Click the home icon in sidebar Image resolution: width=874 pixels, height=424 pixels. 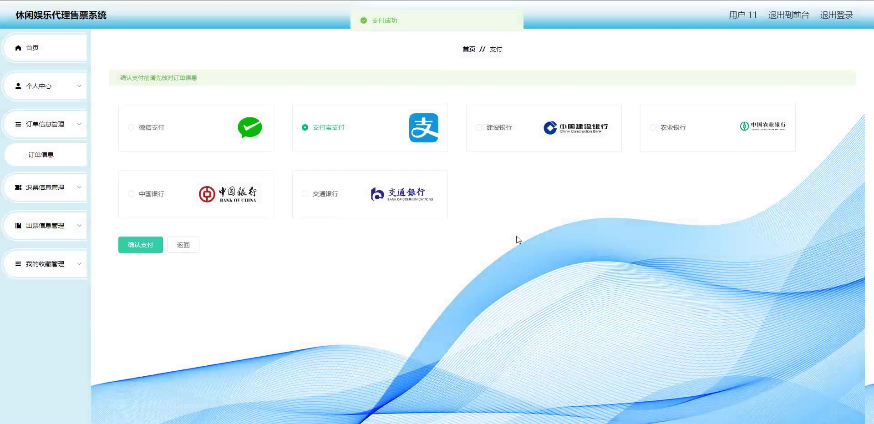coord(18,48)
